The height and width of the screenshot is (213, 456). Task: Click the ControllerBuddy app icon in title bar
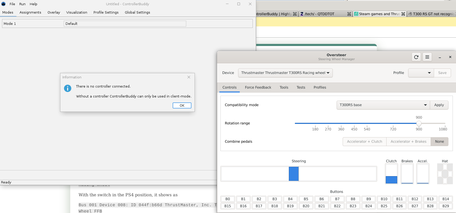(x=3, y=4)
